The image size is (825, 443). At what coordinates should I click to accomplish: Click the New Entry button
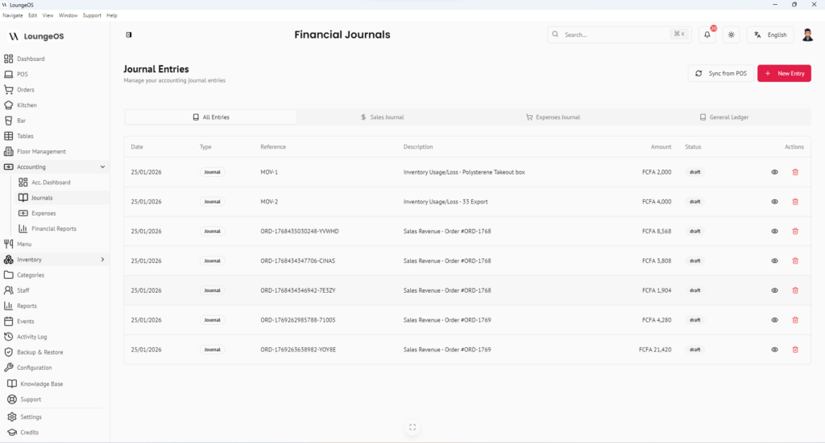pos(784,73)
